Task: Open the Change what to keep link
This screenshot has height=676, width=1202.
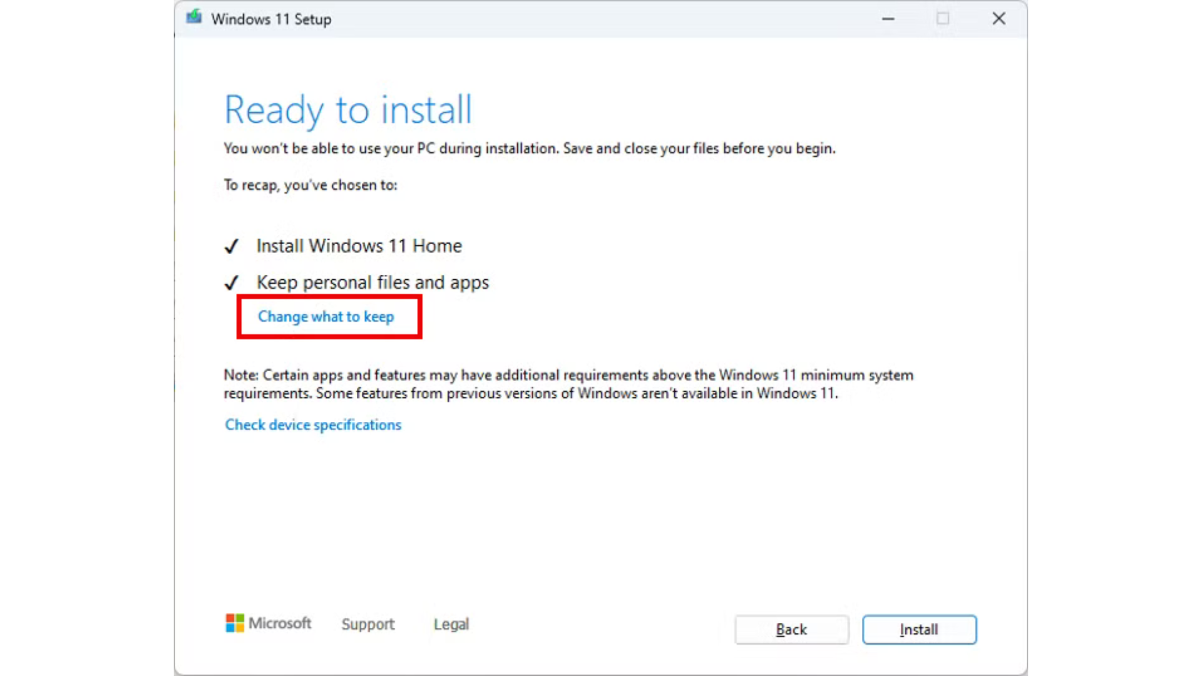Action: click(326, 317)
